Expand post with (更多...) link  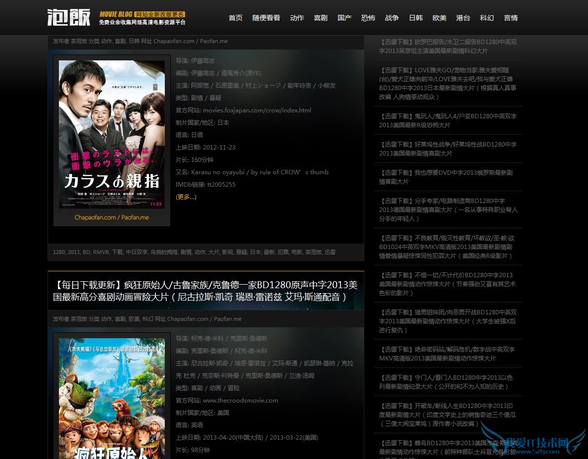pos(186,197)
